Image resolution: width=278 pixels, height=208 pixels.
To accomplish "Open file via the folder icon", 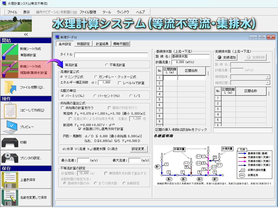I will click(x=10, y=88).
